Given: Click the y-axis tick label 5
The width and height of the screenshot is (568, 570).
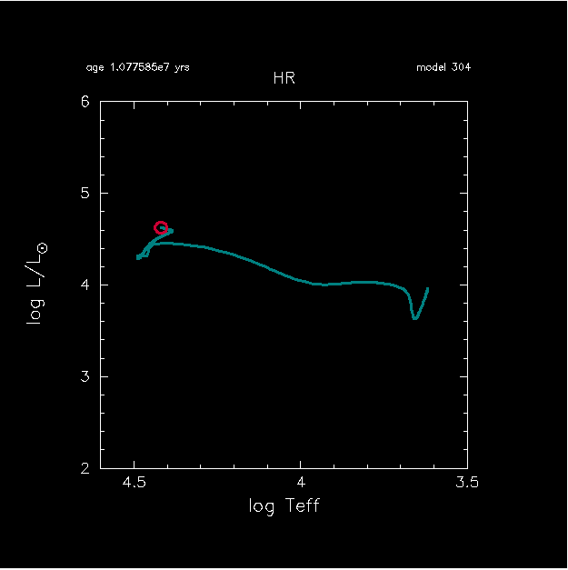Looking at the screenshot, I should 85,194.
